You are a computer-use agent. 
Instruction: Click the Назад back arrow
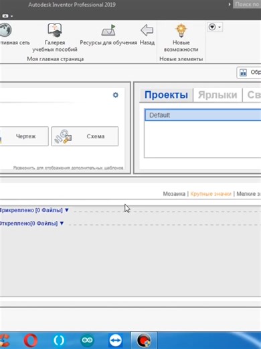click(147, 35)
